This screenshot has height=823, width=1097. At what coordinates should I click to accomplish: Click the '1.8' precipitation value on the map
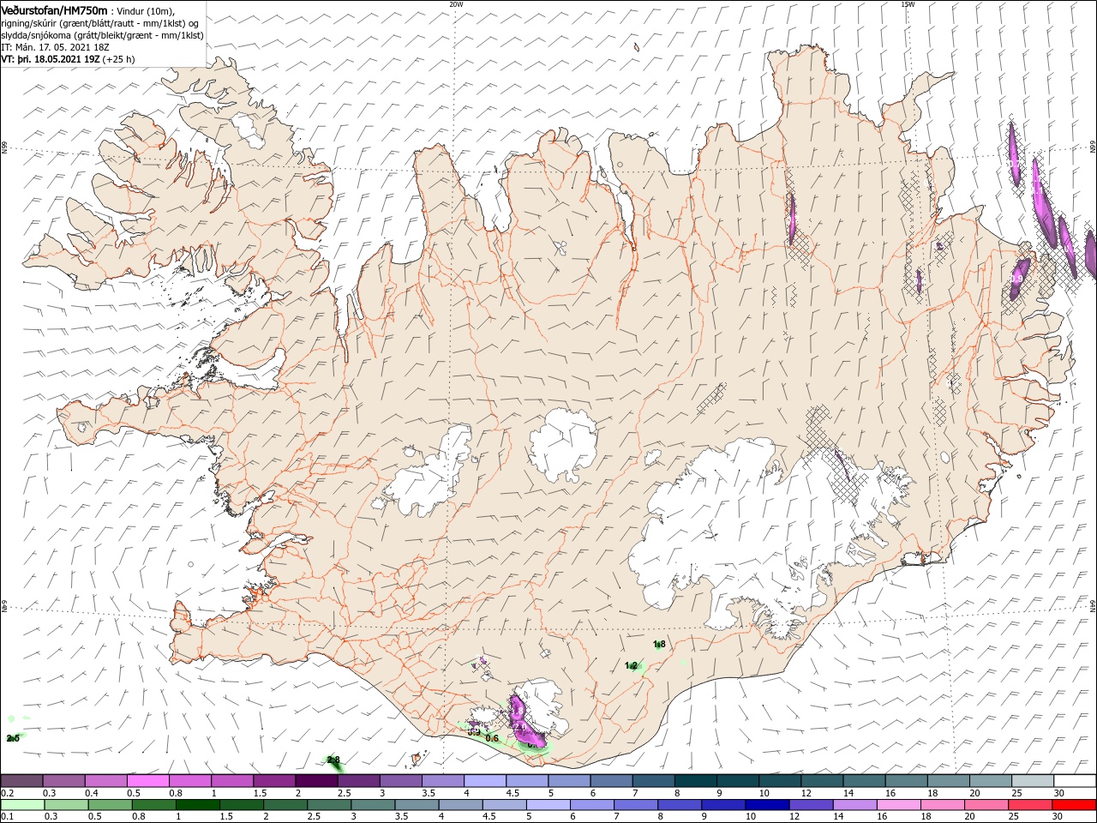click(x=659, y=644)
